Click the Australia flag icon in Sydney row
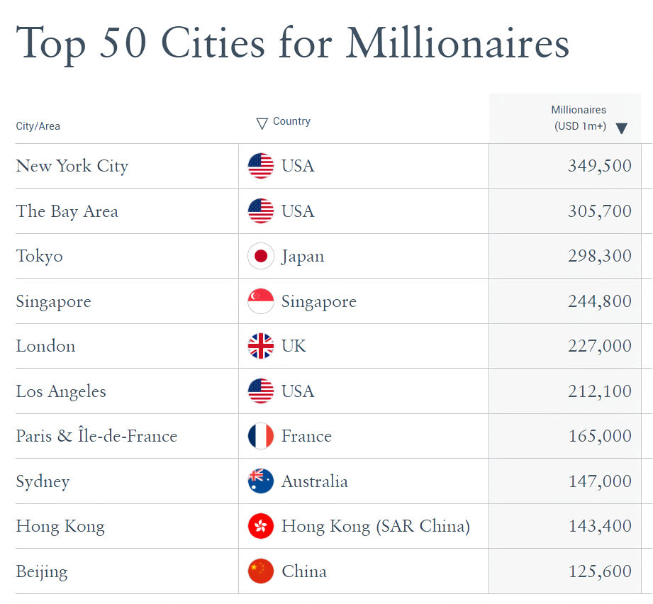653x604 pixels. tap(260, 481)
